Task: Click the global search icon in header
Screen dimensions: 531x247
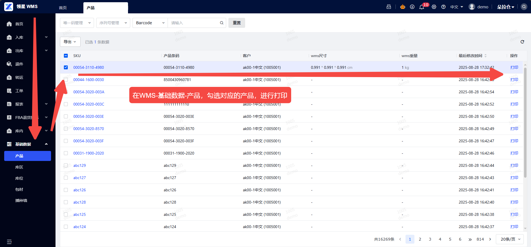Action: [x=524, y=7]
